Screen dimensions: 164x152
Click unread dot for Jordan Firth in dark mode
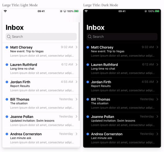(88, 82)
